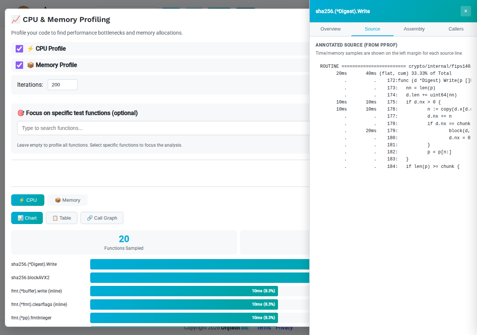477x335 pixels.
Task: Toggle the Memory Profile checkbox
Action: pyautogui.click(x=19, y=65)
